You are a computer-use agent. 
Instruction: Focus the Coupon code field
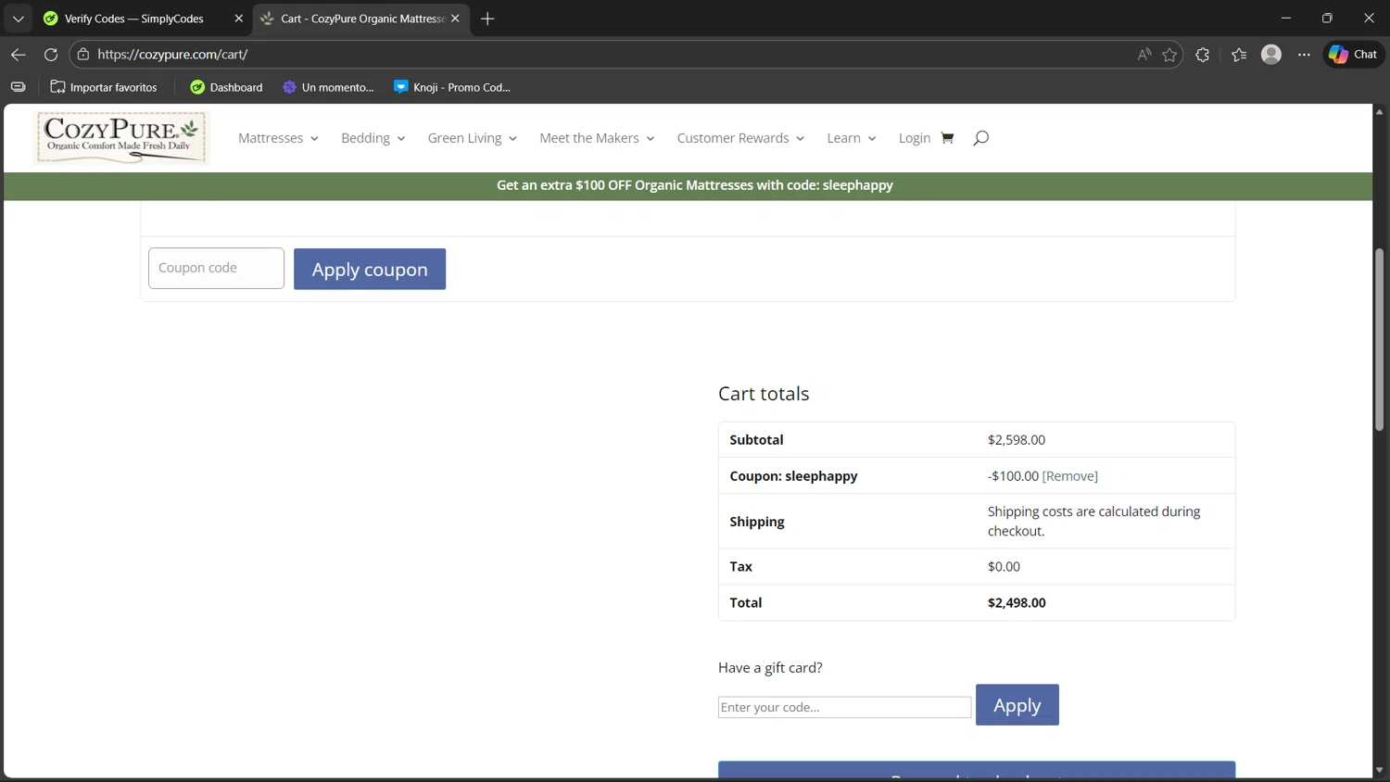click(x=216, y=268)
